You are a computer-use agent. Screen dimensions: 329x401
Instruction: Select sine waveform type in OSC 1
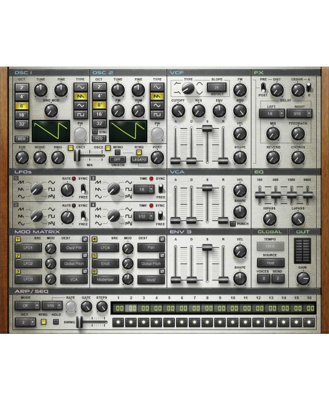80,87
